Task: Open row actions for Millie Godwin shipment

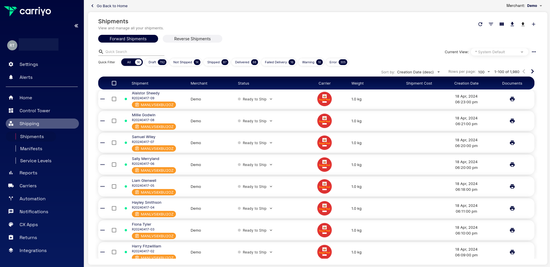Action: [x=103, y=121]
